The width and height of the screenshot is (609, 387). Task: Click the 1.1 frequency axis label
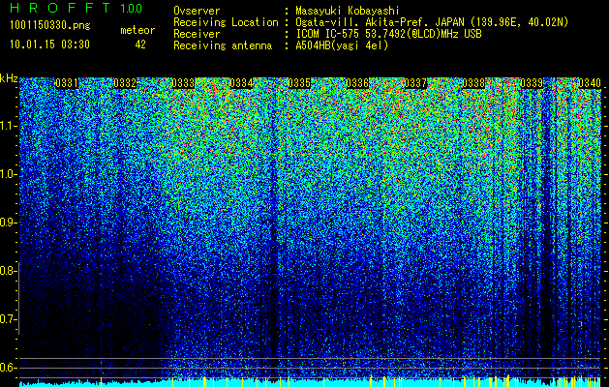coord(8,126)
